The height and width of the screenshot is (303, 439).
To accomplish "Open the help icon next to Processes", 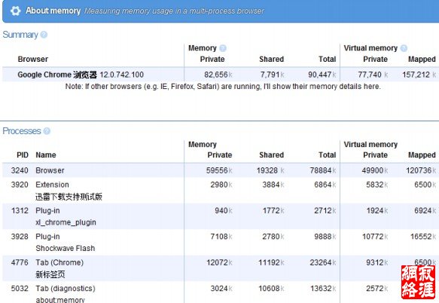I will click(47, 131).
